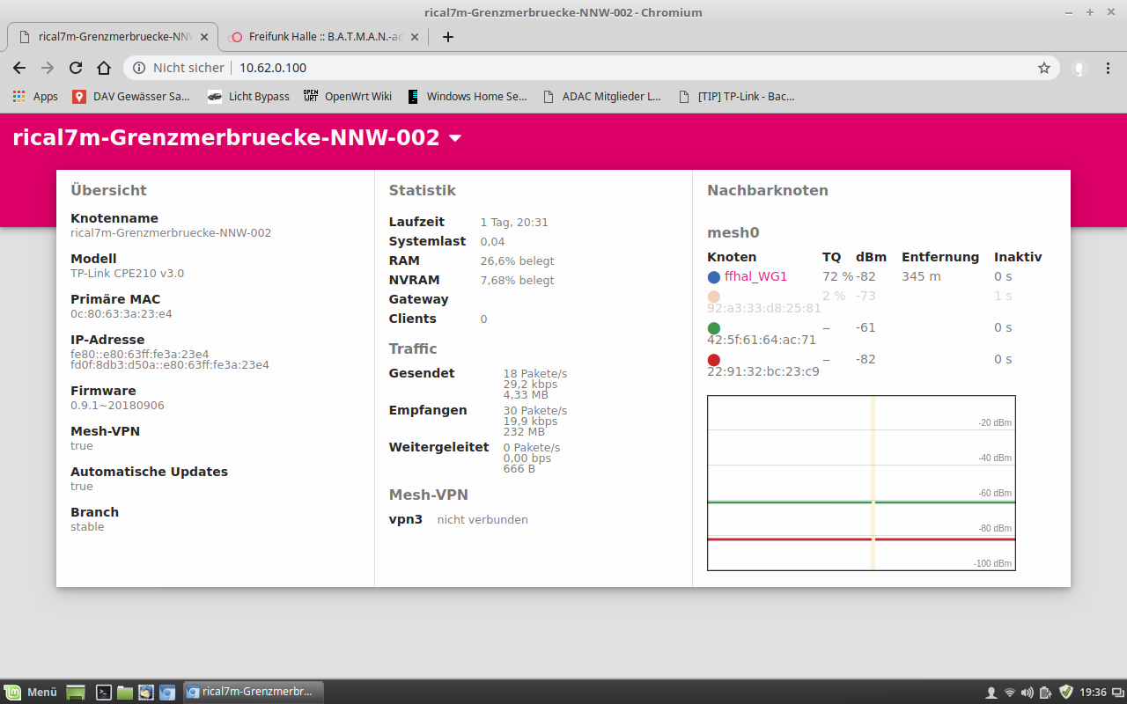Launch terminal from the taskbar
1127x704 pixels.
[x=104, y=692]
